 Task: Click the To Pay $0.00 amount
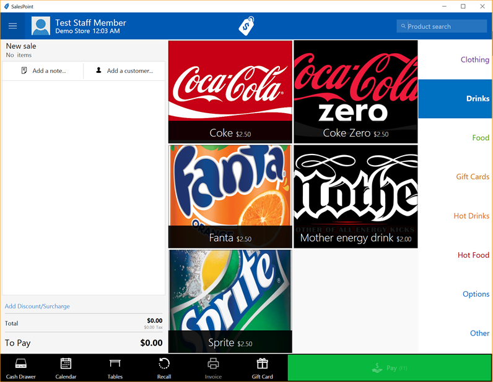click(x=151, y=343)
